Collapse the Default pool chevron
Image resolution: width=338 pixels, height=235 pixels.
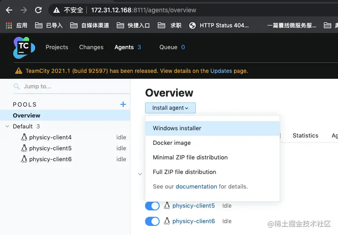pyautogui.click(x=7, y=126)
